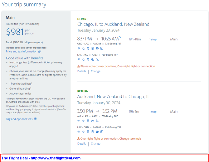Click the new-window icon after 'Price and tax information'
The width and height of the screenshot is (209, 162).
click(x=40, y=51)
